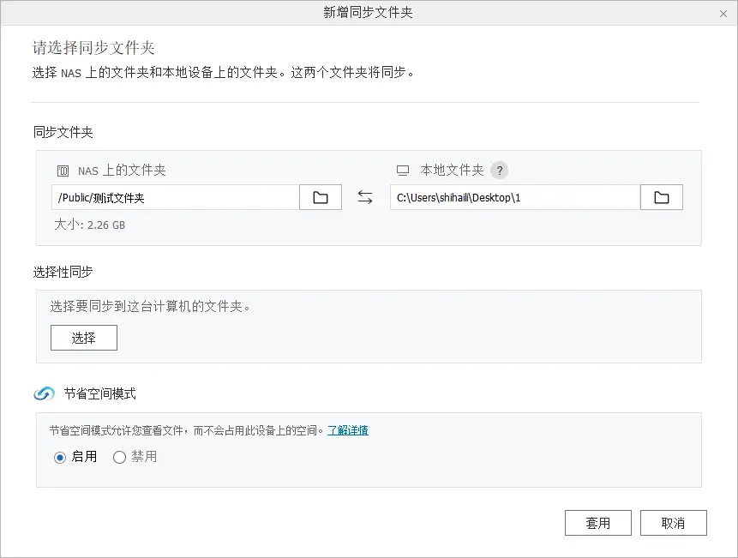Open the NAS folder browse icon
738x558 pixels.
[x=320, y=196]
